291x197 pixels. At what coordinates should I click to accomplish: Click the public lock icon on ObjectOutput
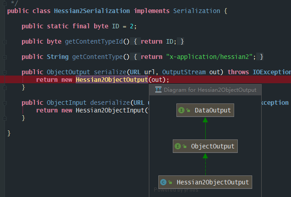pyautogui.click(x=185, y=146)
